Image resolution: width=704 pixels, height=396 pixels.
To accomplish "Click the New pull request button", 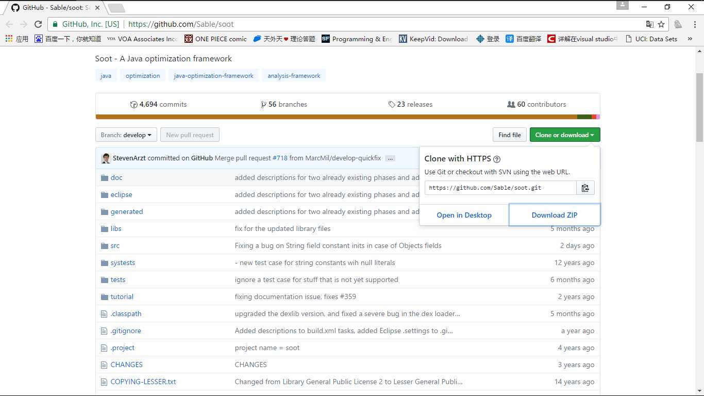I will [190, 135].
